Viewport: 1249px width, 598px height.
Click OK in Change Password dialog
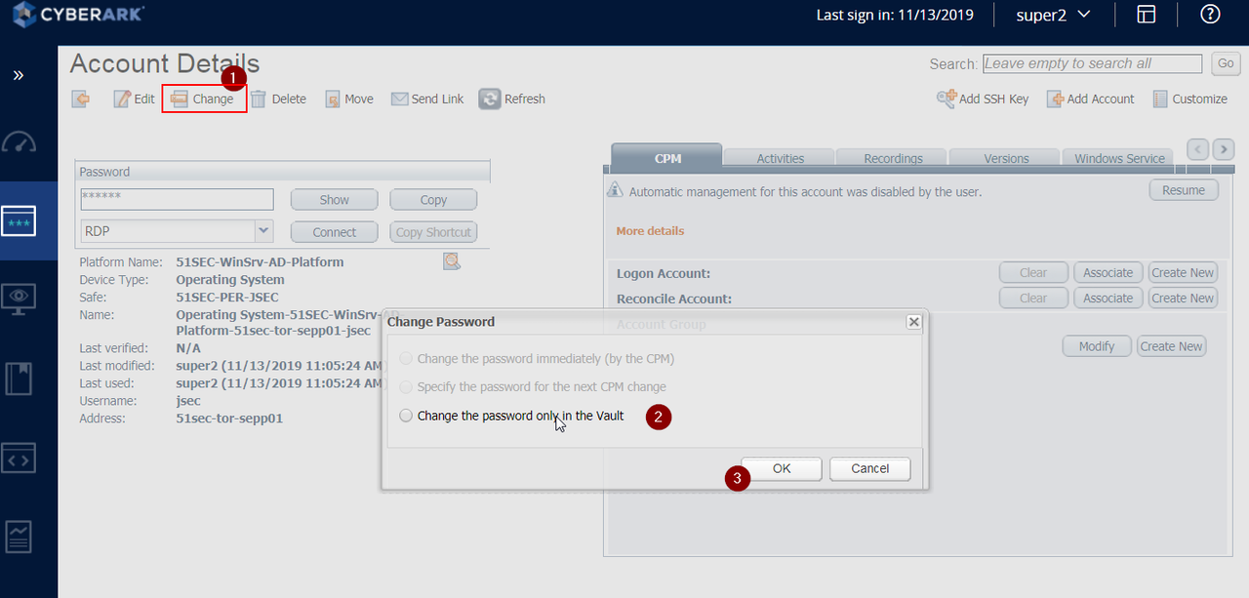click(781, 468)
